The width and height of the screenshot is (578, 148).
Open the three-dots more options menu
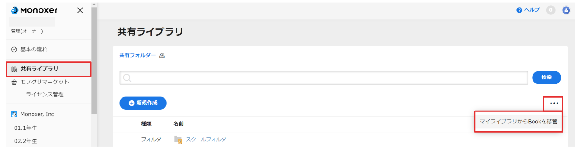pyautogui.click(x=554, y=103)
